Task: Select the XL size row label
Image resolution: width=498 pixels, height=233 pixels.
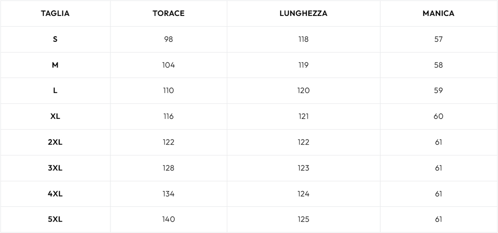Action: (55, 116)
